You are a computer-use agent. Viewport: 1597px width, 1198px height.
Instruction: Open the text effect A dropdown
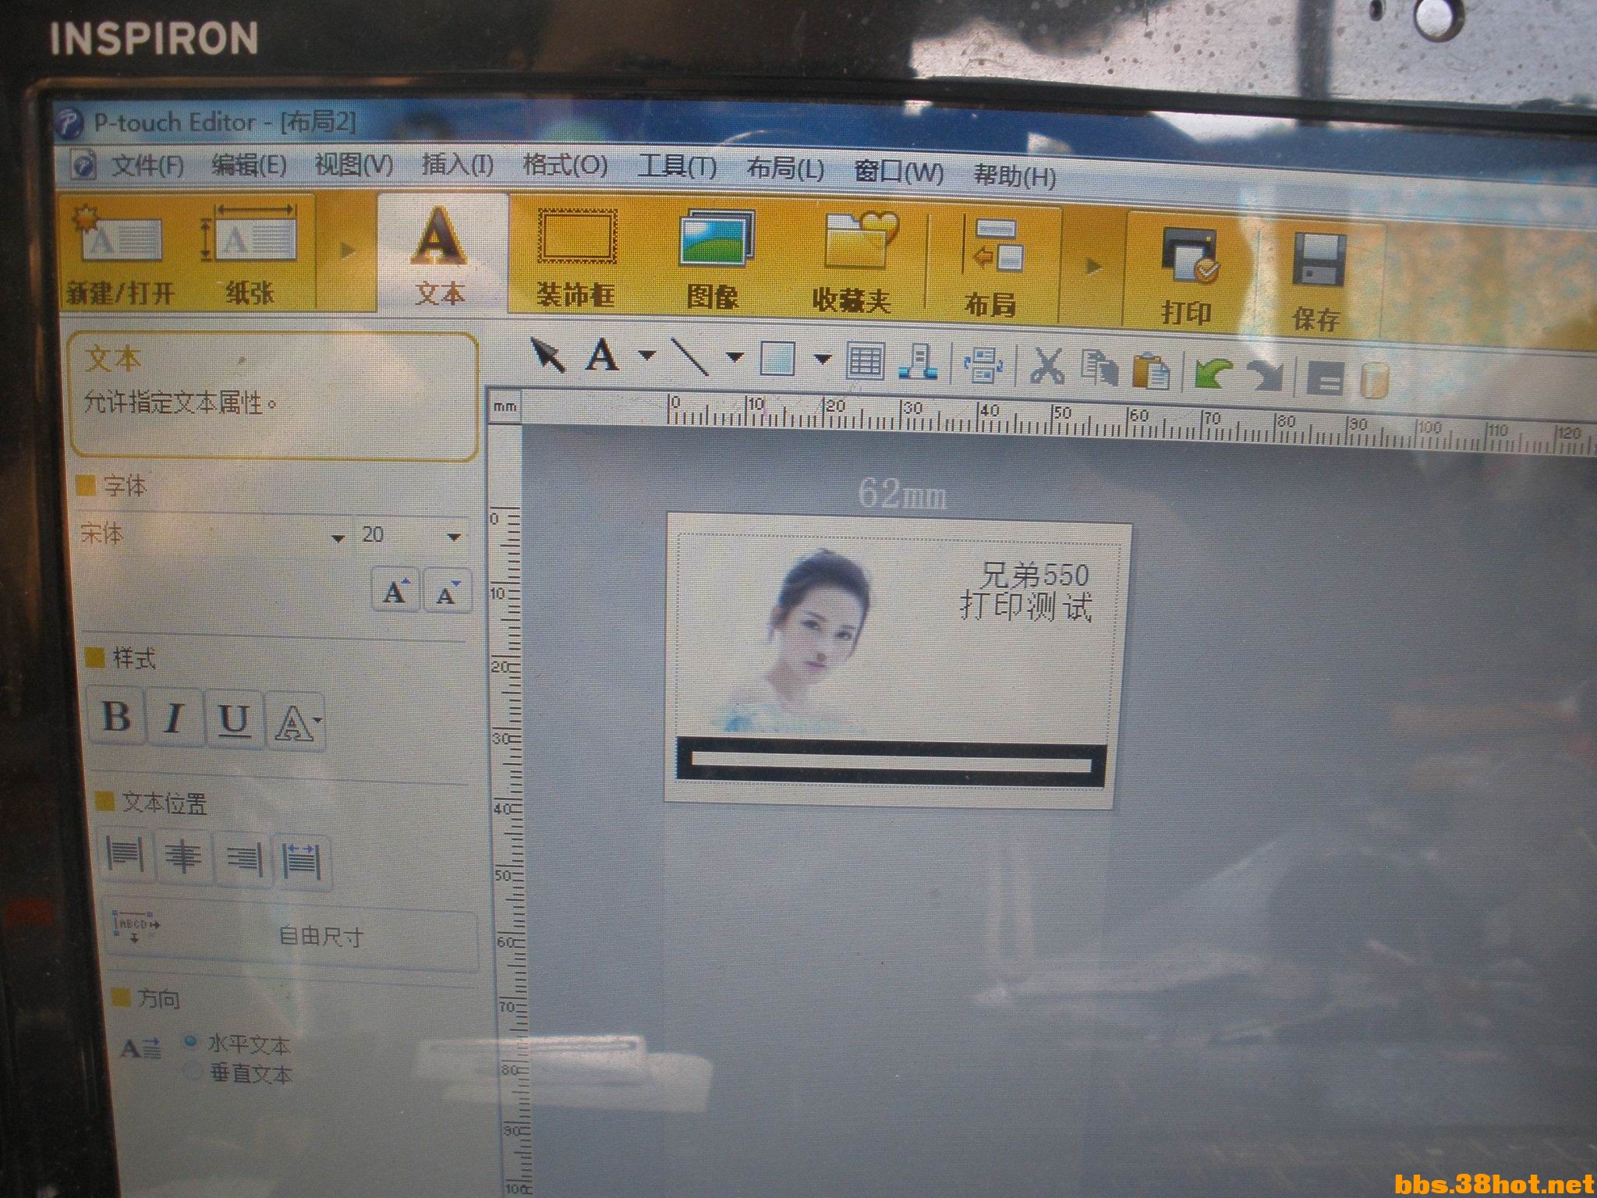point(296,721)
